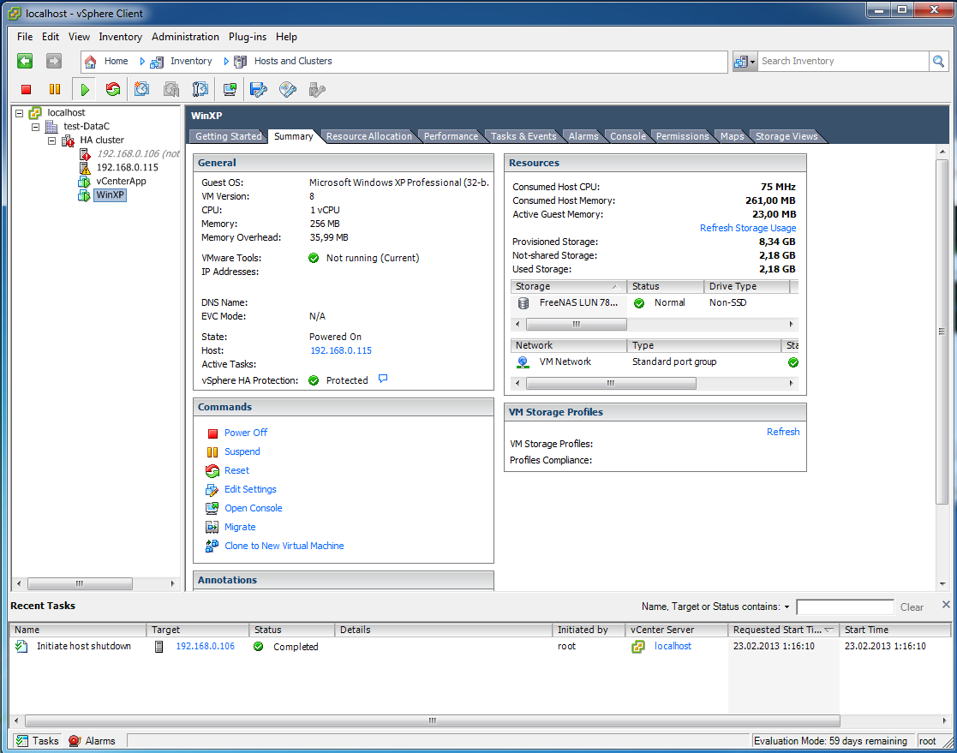Suspend the VM using the toolbar pause icon

click(55, 90)
